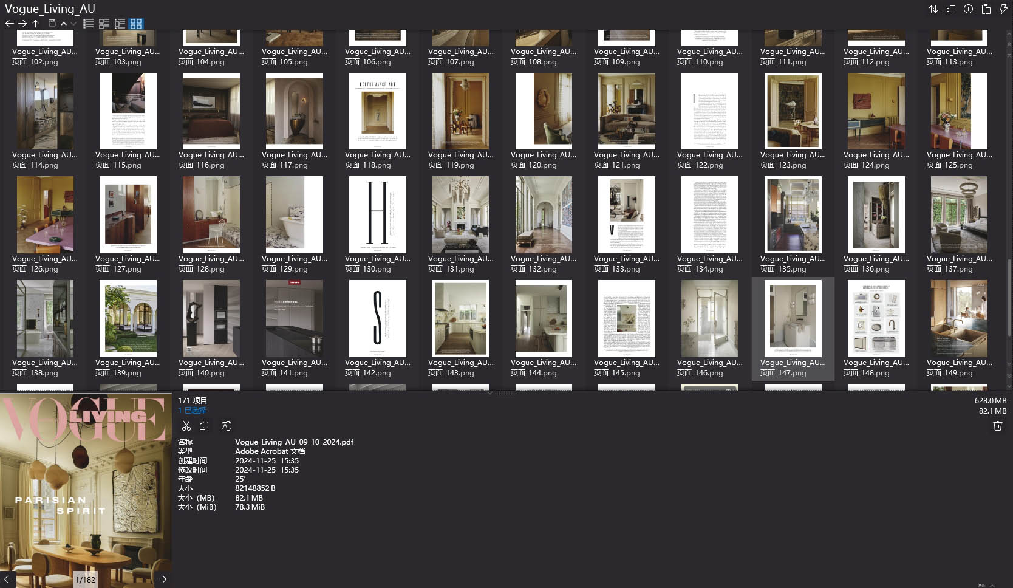Screen dimensions: 1013x588
Task: Open the folder tab icon in toolbar
Action: pos(52,24)
